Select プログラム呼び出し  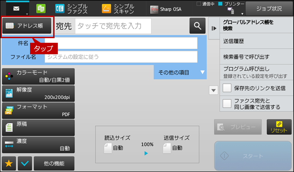pos(256,72)
